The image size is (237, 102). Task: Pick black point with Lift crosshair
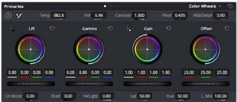click(x=11, y=28)
